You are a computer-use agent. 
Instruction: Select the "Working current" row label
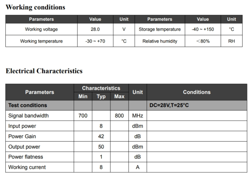[x=27, y=167]
